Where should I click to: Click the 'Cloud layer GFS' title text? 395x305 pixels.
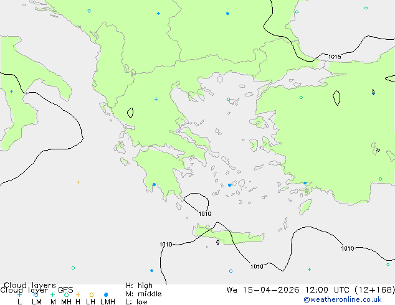tap(37, 290)
